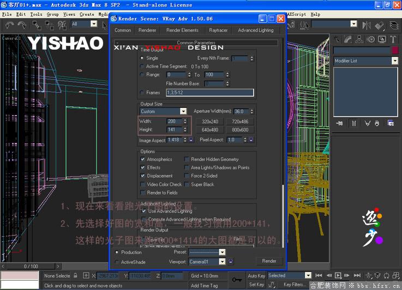The image size is (402, 290).
Task: Select the Select and Link tool
Action: tap(37, 26)
